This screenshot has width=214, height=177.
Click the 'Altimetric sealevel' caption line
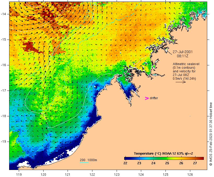pyautogui.click(x=186, y=64)
